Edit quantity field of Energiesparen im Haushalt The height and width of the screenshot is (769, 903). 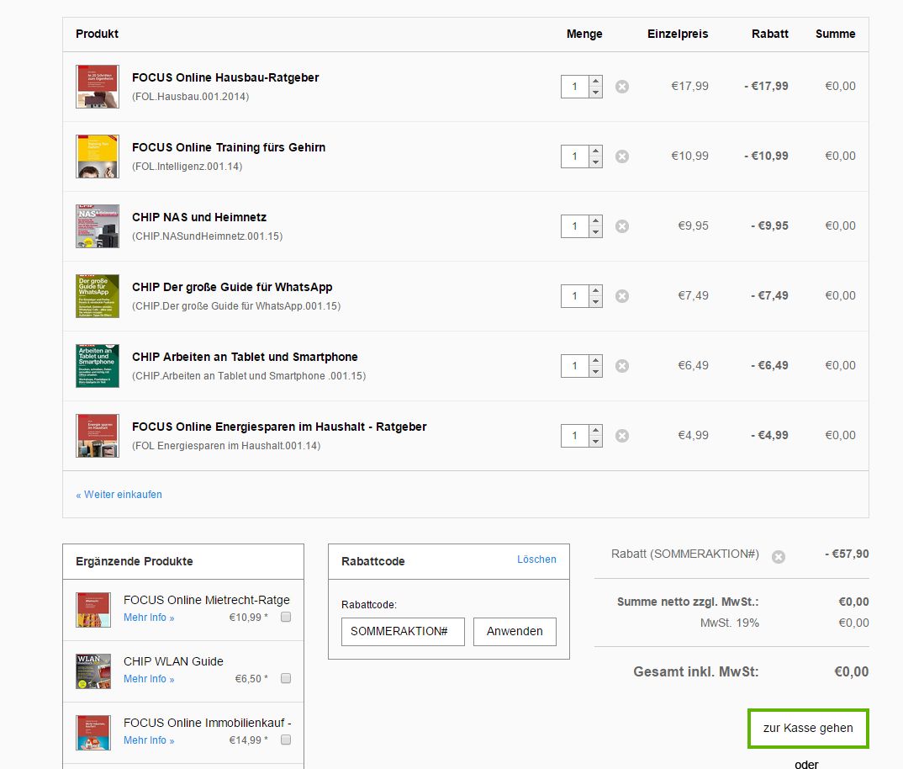coord(575,435)
